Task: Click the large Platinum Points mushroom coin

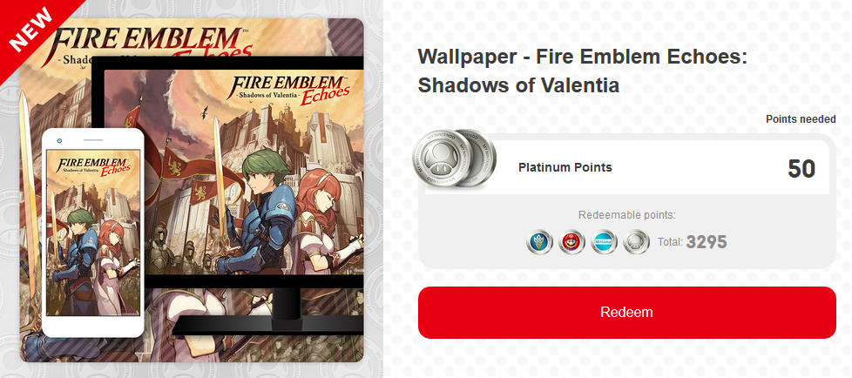Action: 454,159
